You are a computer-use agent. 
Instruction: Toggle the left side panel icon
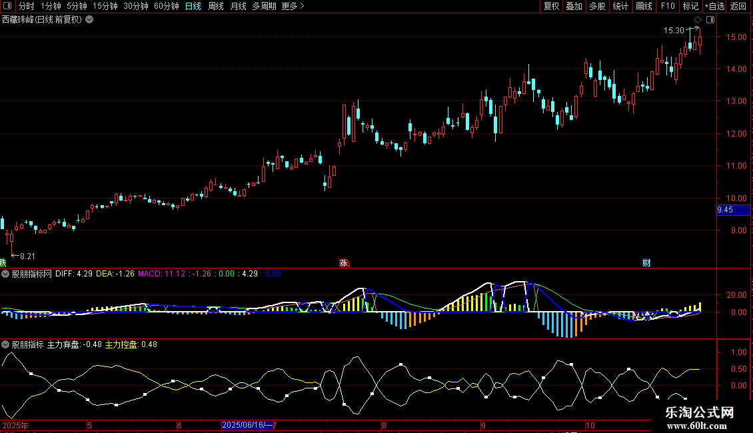click(x=7, y=6)
